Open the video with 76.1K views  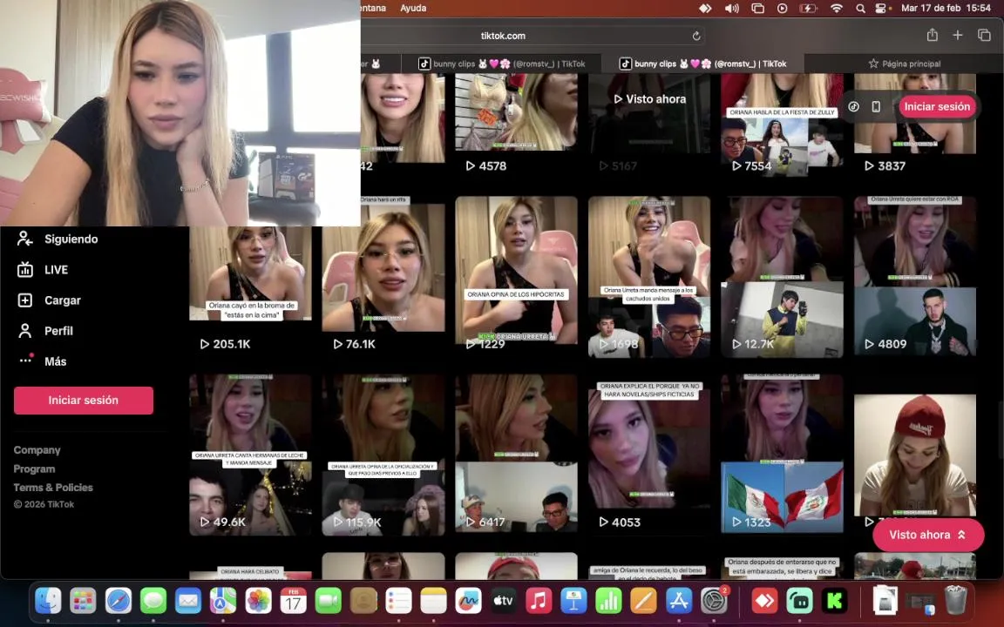click(x=383, y=276)
